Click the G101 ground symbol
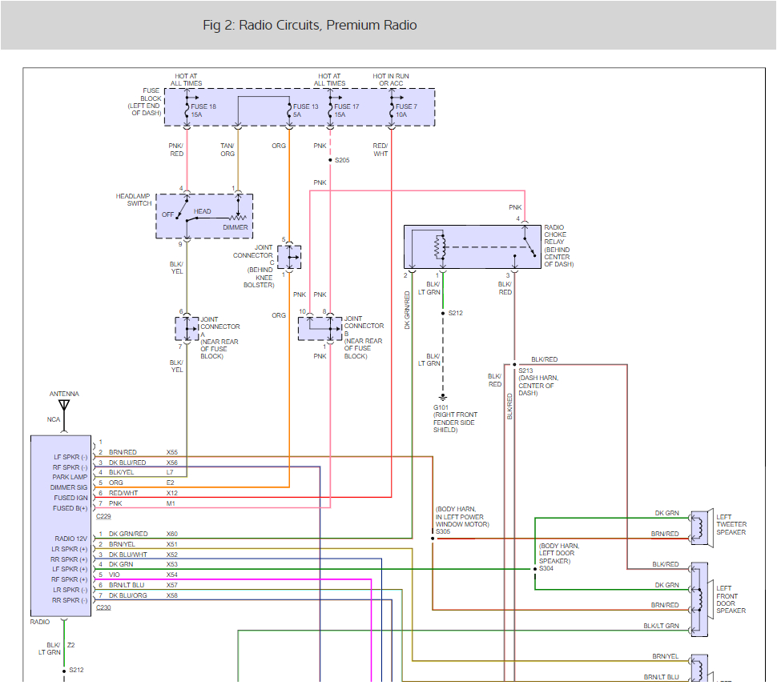The width and height of the screenshot is (777, 693). (x=443, y=396)
